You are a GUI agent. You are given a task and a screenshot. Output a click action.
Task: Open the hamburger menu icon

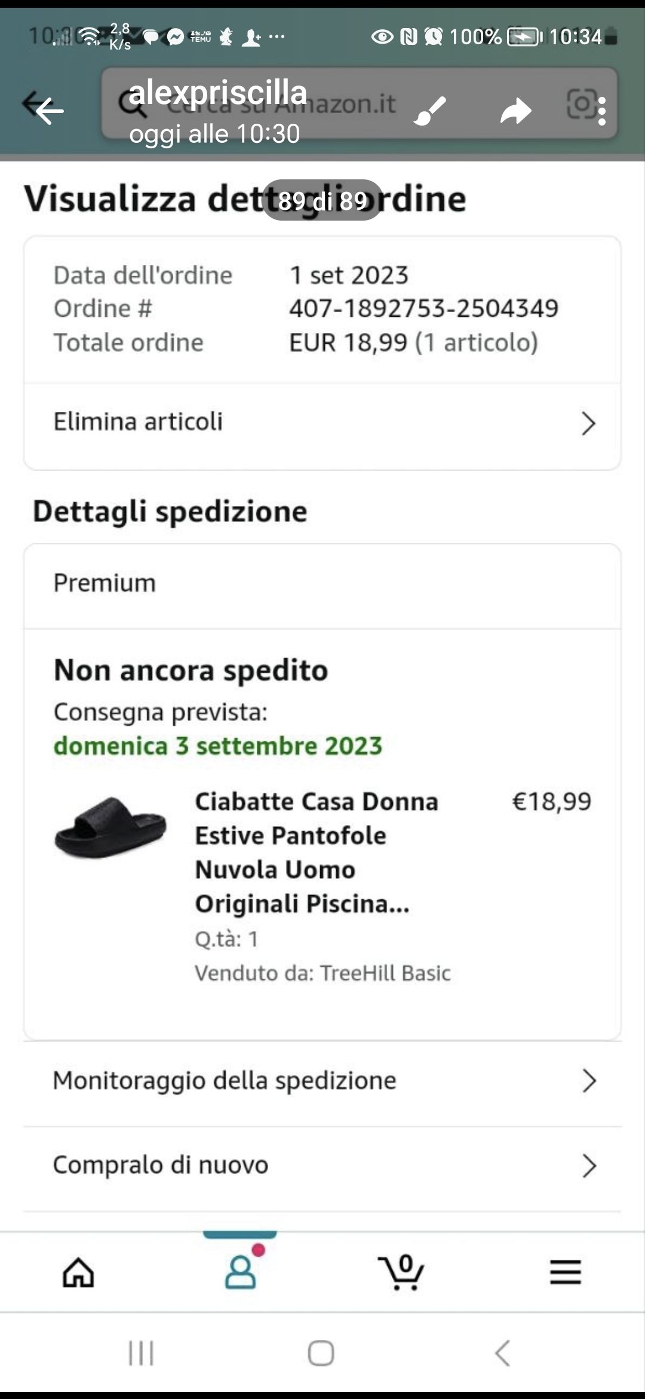(x=565, y=1272)
